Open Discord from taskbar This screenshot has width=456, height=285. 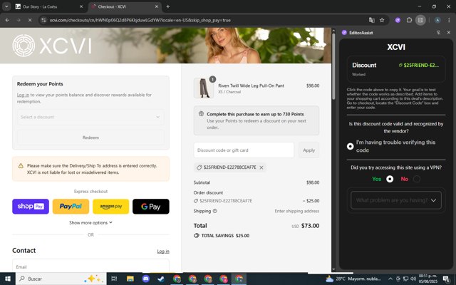coord(145,279)
